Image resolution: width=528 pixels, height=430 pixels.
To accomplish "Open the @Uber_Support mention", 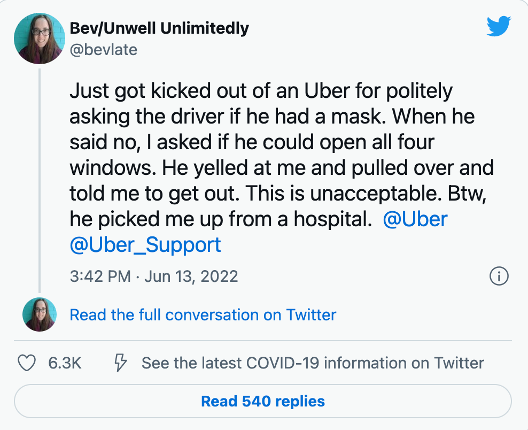I will [145, 244].
